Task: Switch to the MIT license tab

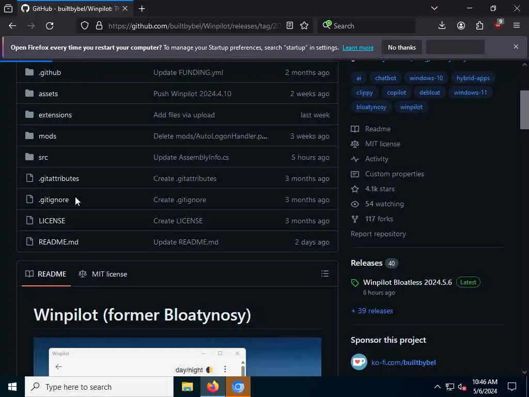Action: (x=103, y=274)
